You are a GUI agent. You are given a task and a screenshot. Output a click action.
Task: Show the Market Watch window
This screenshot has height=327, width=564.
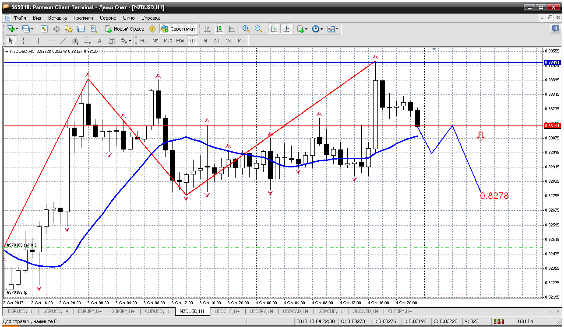click(x=44, y=29)
